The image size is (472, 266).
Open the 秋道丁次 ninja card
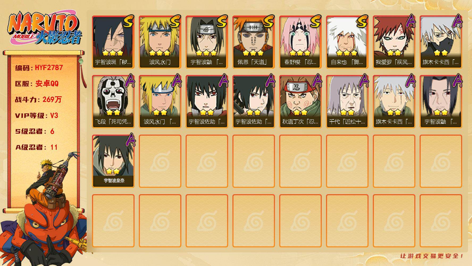point(300,102)
